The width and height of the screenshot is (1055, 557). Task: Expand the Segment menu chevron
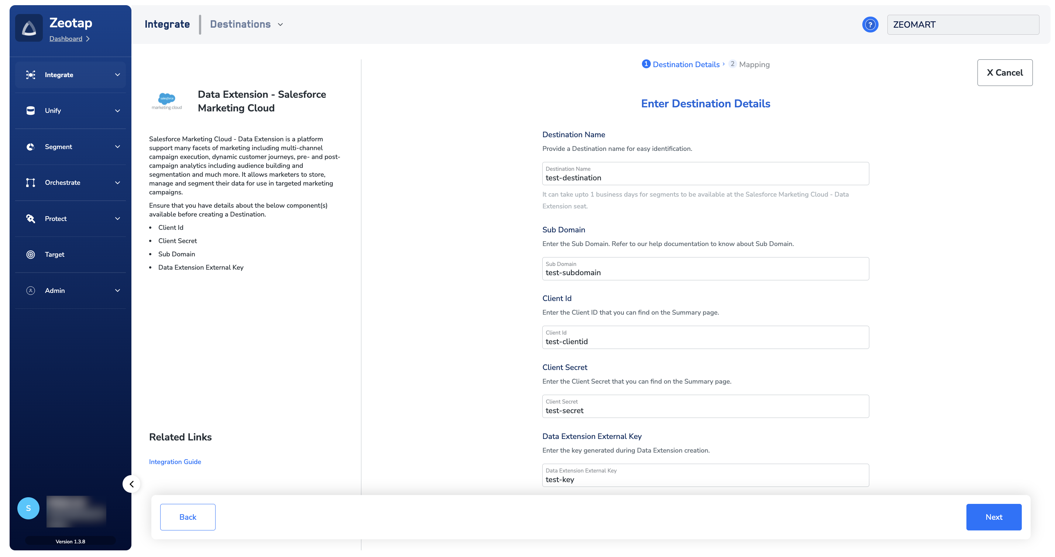pyautogui.click(x=117, y=146)
